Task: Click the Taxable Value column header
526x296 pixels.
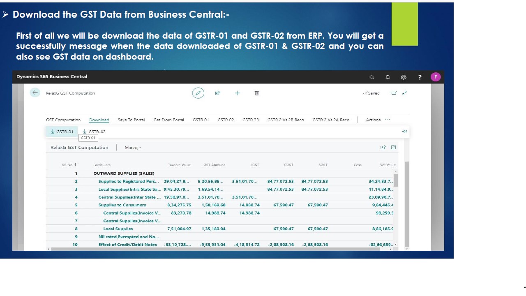Action: click(180, 165)
